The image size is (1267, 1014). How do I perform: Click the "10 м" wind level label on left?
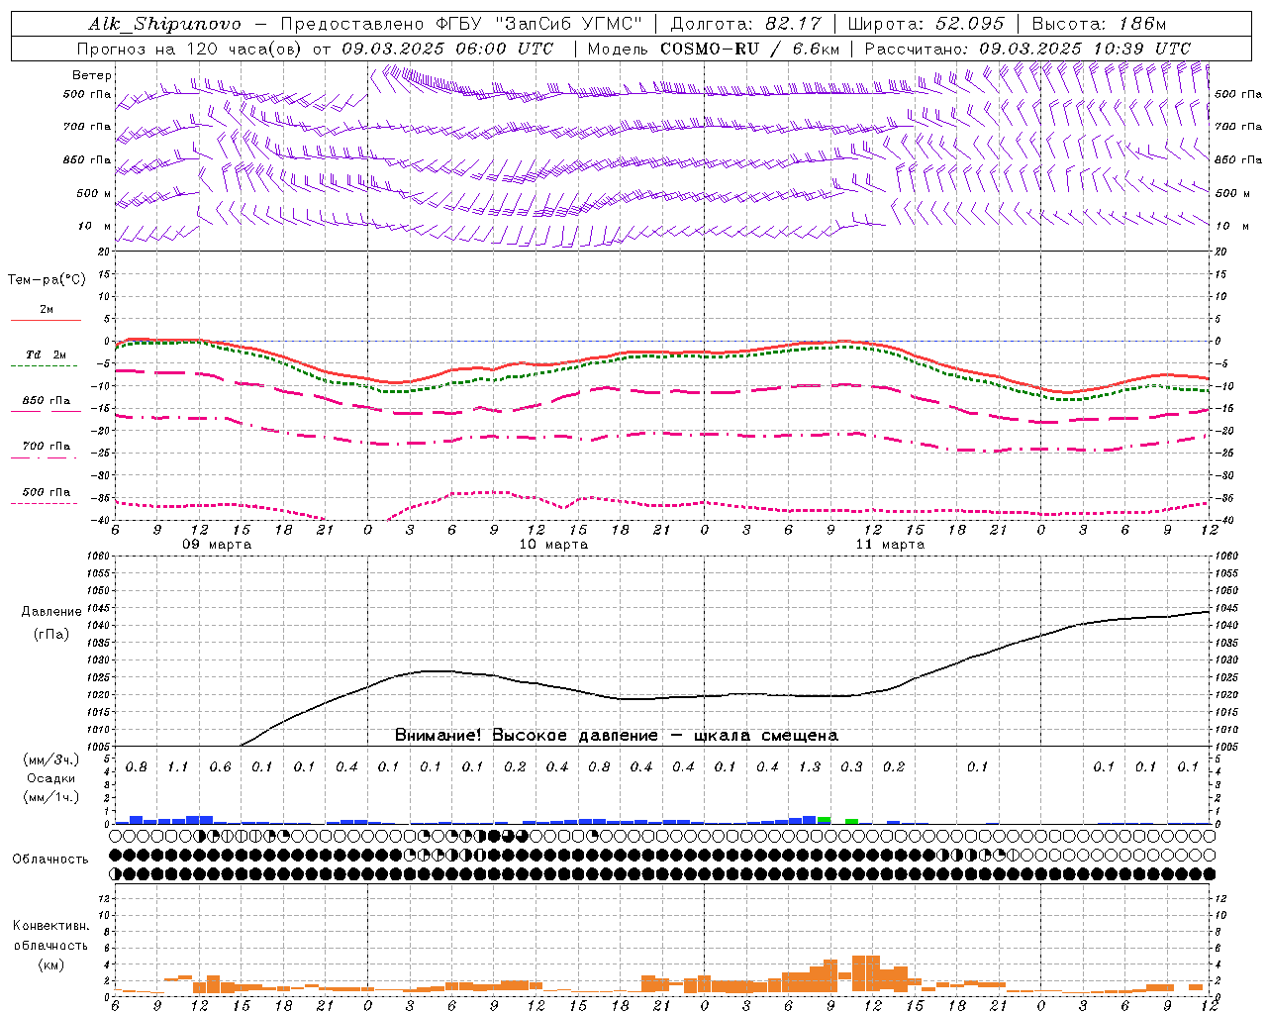[95, 226]
